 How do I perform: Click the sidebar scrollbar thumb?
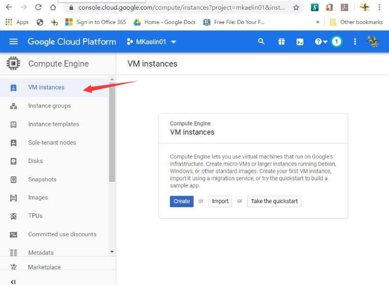[112, 132]
